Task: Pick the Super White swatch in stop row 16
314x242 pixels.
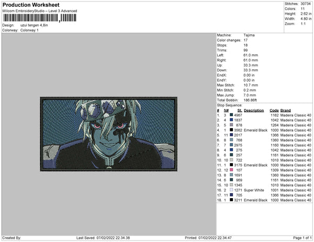Action: 231,190
